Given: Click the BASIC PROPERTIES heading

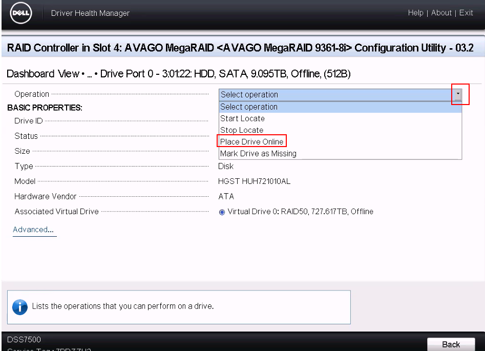Looking at the screenshot, I should point(45,108).
